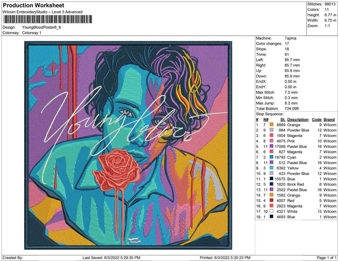Click the Stitches value '98013'
The width and height of the screenshot is (339, 261).
[330, 4]
